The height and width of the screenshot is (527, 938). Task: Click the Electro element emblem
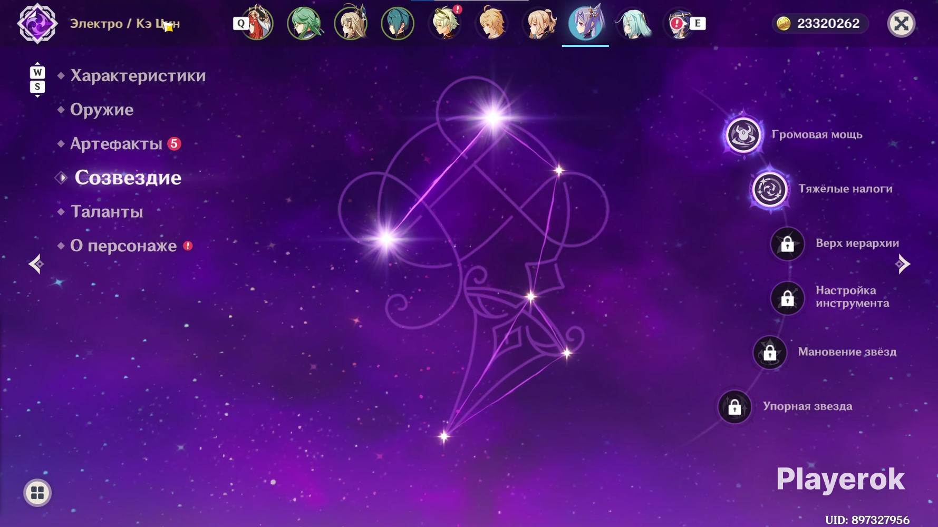click(37, 24)
